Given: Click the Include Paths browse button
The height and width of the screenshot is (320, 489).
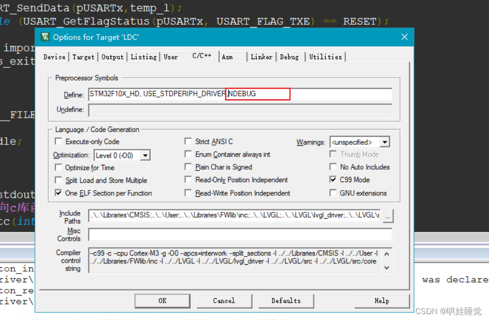Looking at the screenshot, I should pyautogui.click(x=387, y=216).
